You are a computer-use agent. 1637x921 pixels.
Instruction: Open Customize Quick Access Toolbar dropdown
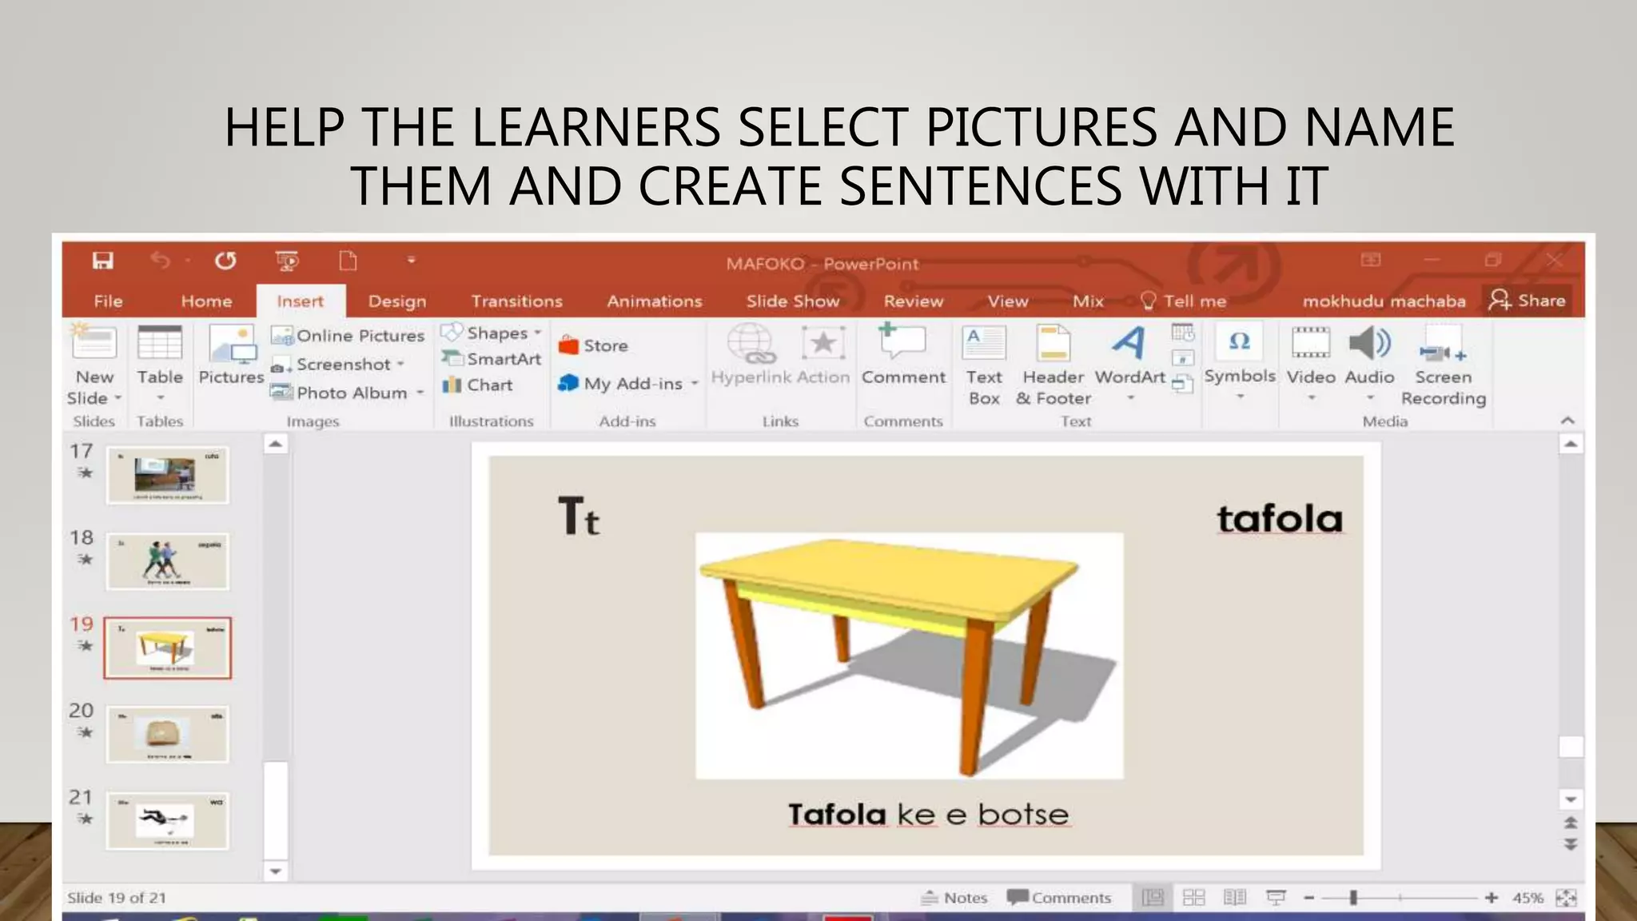(x=411, y=260)
